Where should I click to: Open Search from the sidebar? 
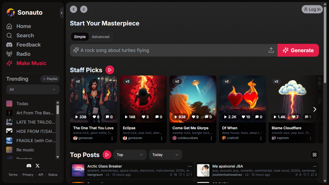coord(25,35)
